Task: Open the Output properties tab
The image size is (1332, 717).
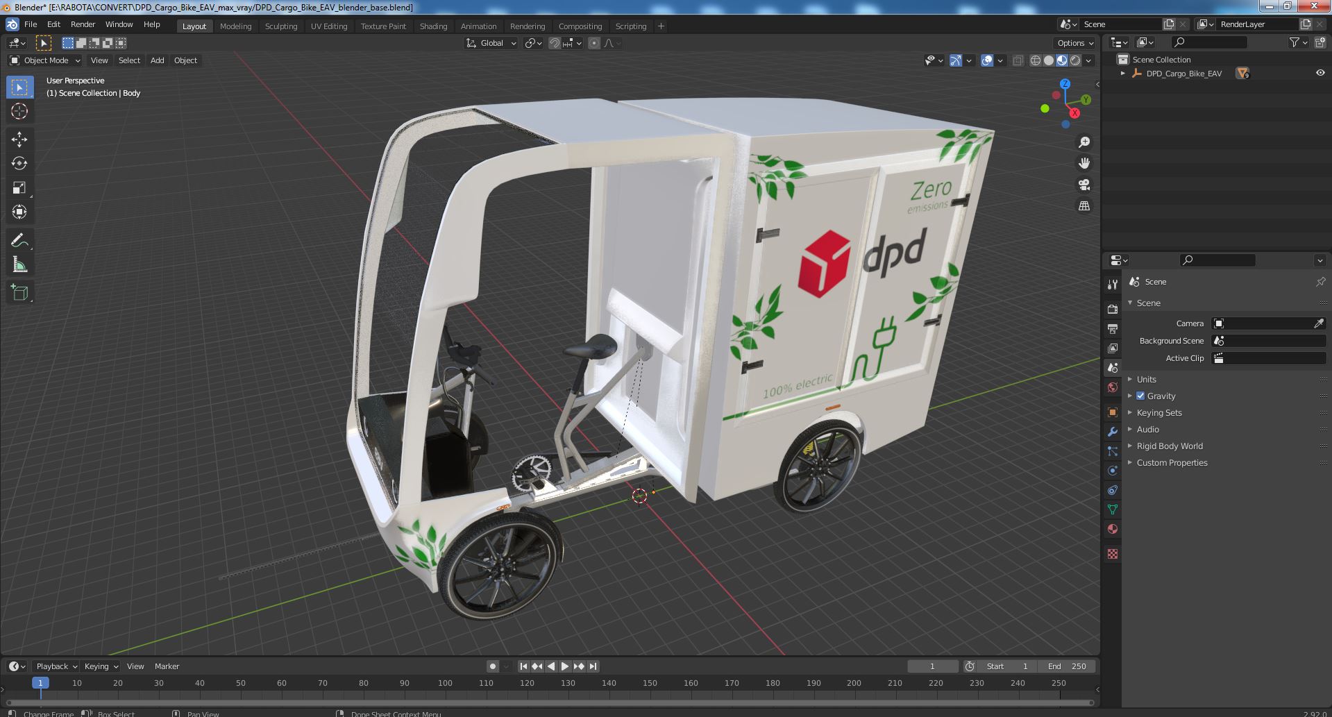Action: pos(1113,328)
